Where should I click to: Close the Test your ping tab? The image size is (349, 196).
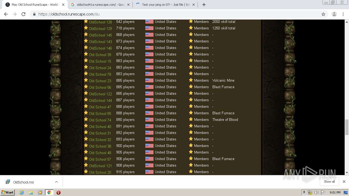coord(194,5)
